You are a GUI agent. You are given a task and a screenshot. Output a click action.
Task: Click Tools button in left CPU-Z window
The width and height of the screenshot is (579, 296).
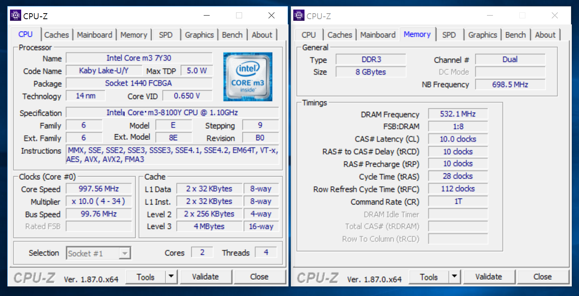(146, 277)
